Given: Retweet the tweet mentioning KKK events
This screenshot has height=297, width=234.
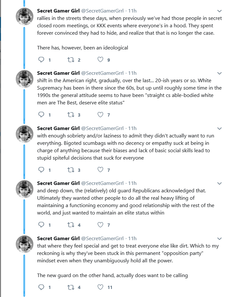Looking at the screenshot, I should pos(71,60).
